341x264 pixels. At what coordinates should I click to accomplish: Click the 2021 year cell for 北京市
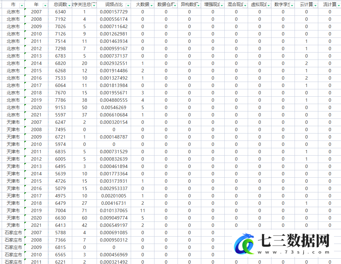(36, 115)
